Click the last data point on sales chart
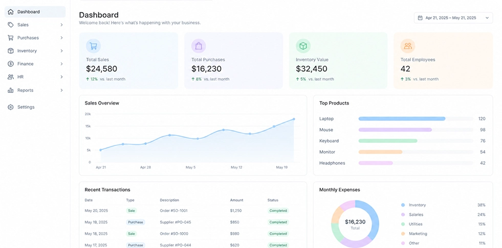This screenshot has width=502, height=248. tap(294, 119)
